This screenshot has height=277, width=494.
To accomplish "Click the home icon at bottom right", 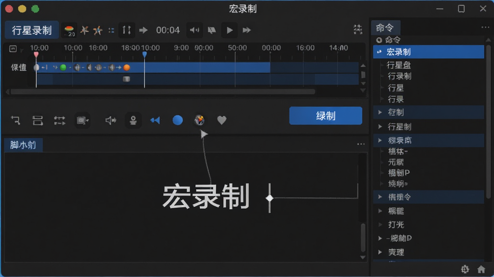I will tap(481, 269).
